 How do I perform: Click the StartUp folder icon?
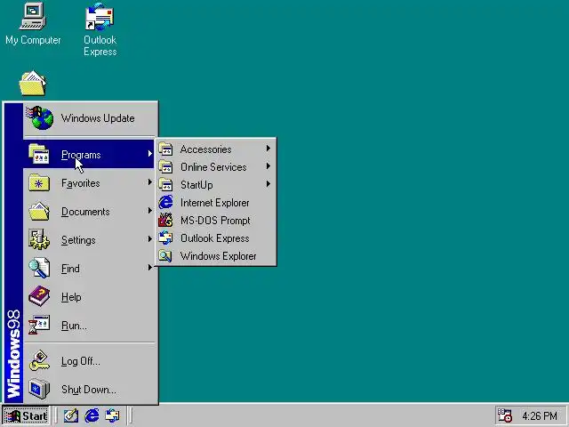click(x=166, y=184)
